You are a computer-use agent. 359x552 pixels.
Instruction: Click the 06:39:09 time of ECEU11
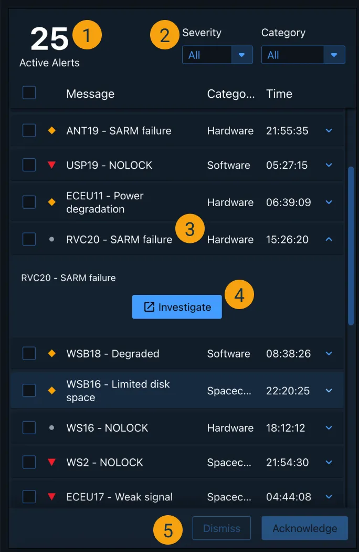[289, 202]
